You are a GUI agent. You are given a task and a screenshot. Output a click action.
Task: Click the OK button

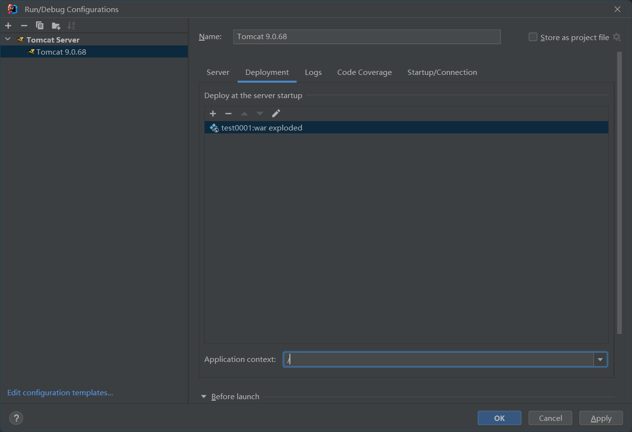click(499, 418)
